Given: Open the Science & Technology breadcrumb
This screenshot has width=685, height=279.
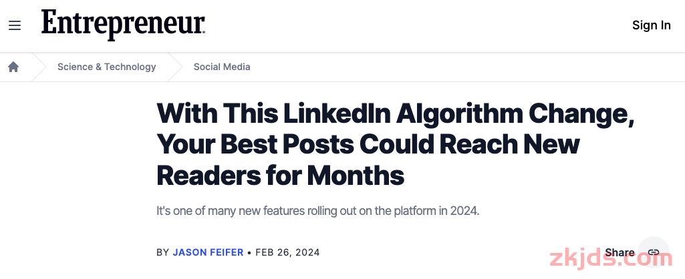Looking at the screenshot, I should point(107,67).
